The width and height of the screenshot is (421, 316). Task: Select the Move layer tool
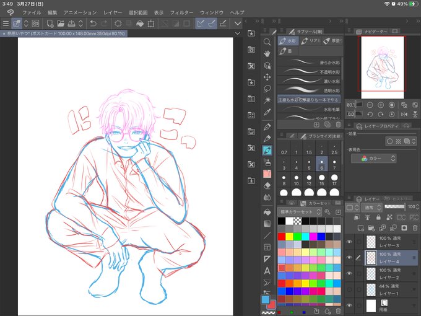tap(267, 77)
